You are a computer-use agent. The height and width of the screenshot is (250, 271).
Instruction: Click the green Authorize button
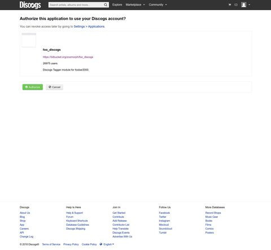(x=33, y=87)
